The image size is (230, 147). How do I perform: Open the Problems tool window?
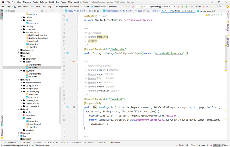pyautogui.click(x=77, y=142)
